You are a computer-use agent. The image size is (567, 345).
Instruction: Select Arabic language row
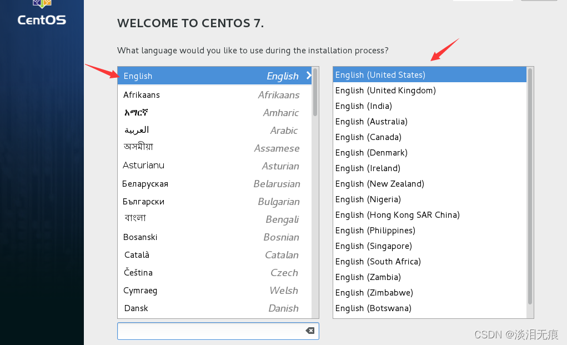[214, 130]
